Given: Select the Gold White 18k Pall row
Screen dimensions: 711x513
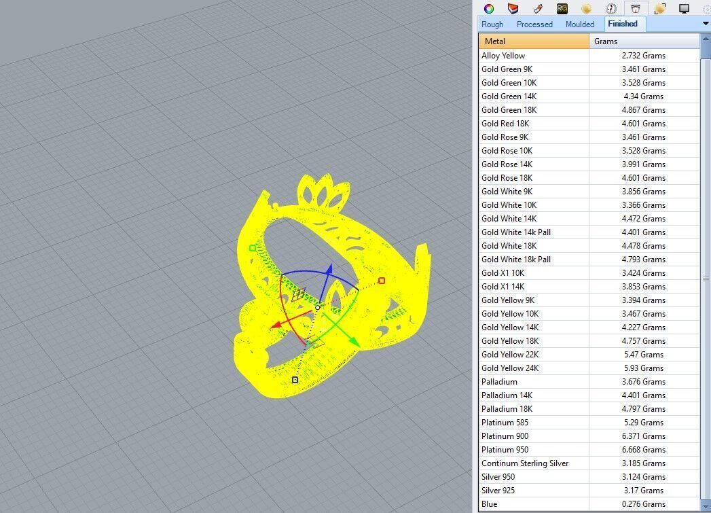Looking at the screenshot, I should pos(589,260).
